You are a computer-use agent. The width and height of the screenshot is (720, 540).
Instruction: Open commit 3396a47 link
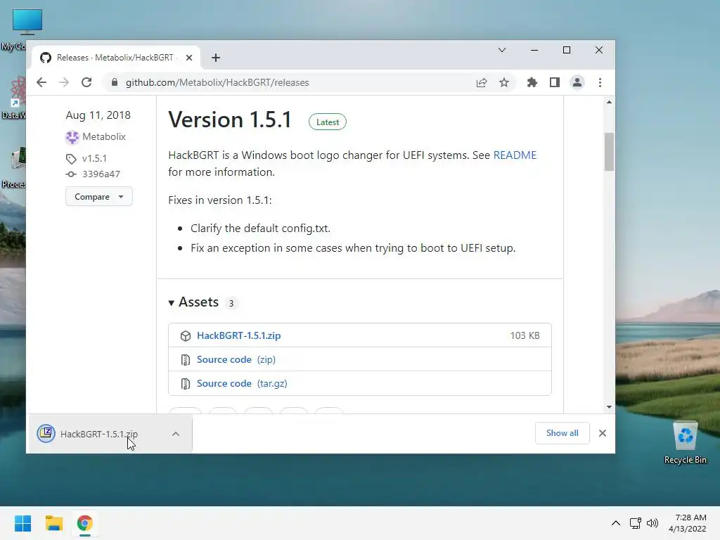click(x=101, y=174)
